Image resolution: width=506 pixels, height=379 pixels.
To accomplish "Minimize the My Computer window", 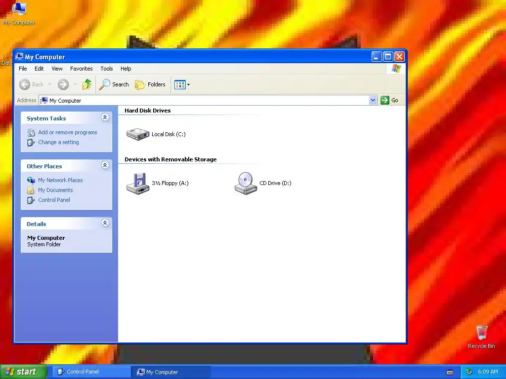I will pos(377,57).
